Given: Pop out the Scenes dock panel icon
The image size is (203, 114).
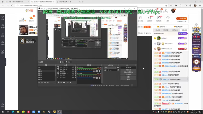Looking at the screenshot, I should pyautogui.click(x=55, y=65).
